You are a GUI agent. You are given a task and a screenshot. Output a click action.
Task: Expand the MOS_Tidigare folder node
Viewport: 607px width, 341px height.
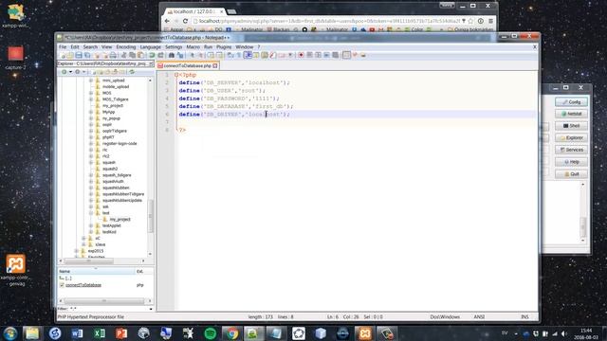tap(91, 99)
